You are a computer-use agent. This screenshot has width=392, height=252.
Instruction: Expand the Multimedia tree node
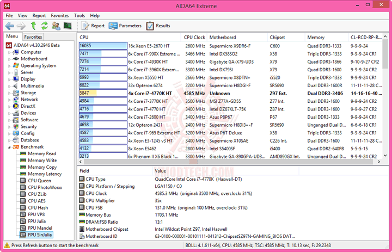click(9, 86)
